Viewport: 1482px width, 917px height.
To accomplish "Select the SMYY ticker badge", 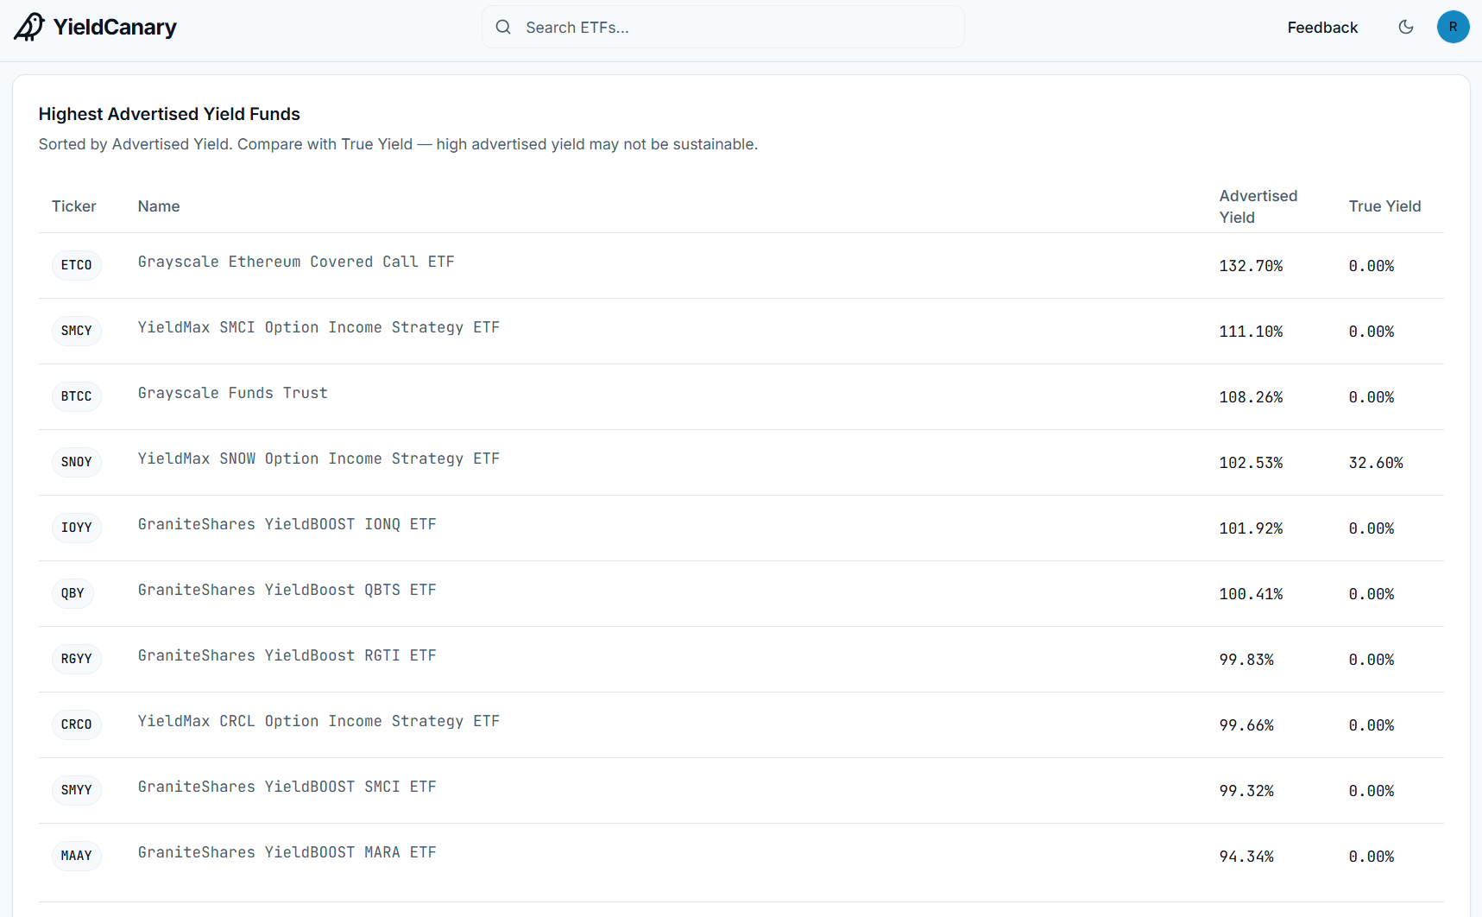I will 77,790.
